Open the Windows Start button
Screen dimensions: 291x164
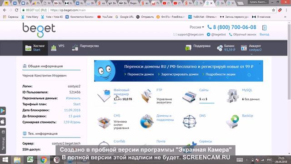tap(5, 160)
